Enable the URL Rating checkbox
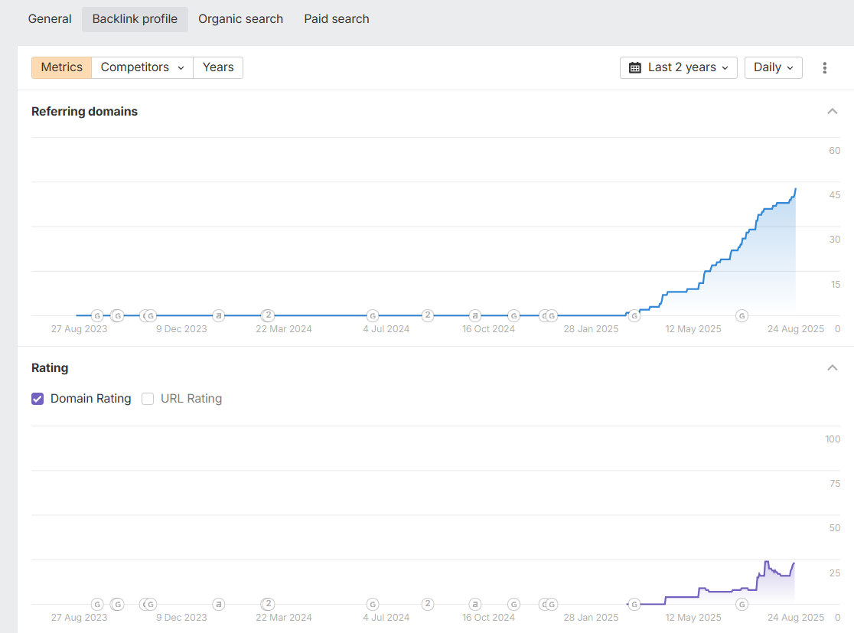Screen dimensions: 854x633 [148, 399]
